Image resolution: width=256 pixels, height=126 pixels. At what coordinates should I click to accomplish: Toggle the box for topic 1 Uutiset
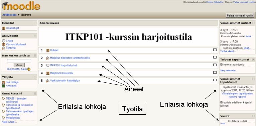[x=215, y=50]
